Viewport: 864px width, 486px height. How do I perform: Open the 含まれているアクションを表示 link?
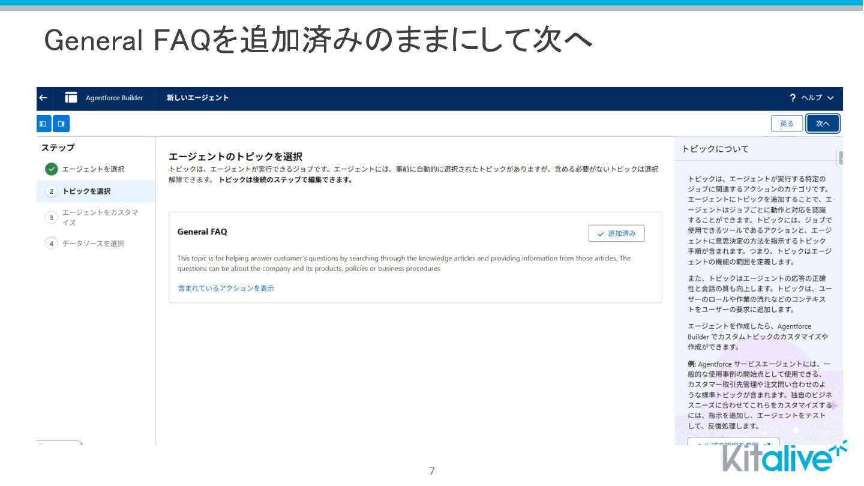pos(226,288)
